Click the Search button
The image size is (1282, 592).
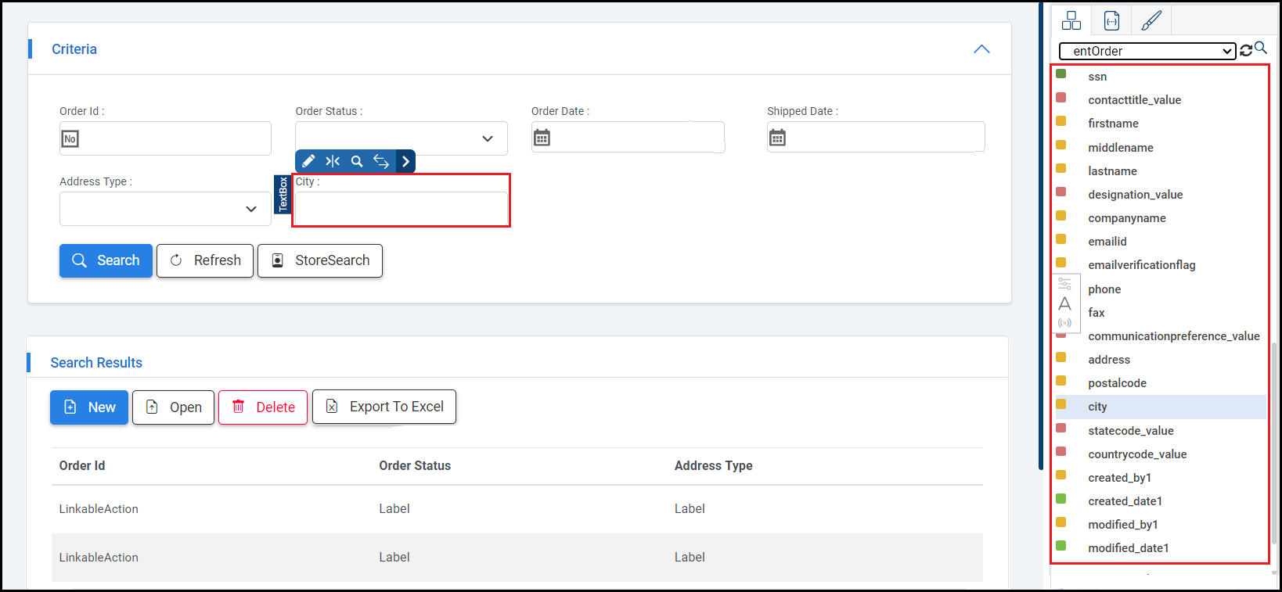coord(106,260)
